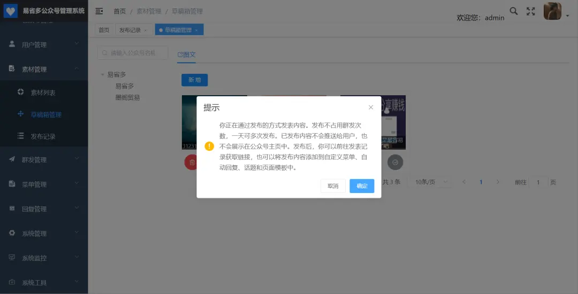Click the 群发管理 paper-plane icon
The width and height of the screenshot is (578, 294).
click(x=12, y=159)
